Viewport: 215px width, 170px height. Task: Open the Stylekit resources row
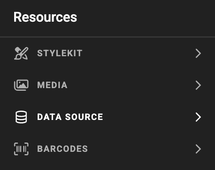click(x=107, y=53)
